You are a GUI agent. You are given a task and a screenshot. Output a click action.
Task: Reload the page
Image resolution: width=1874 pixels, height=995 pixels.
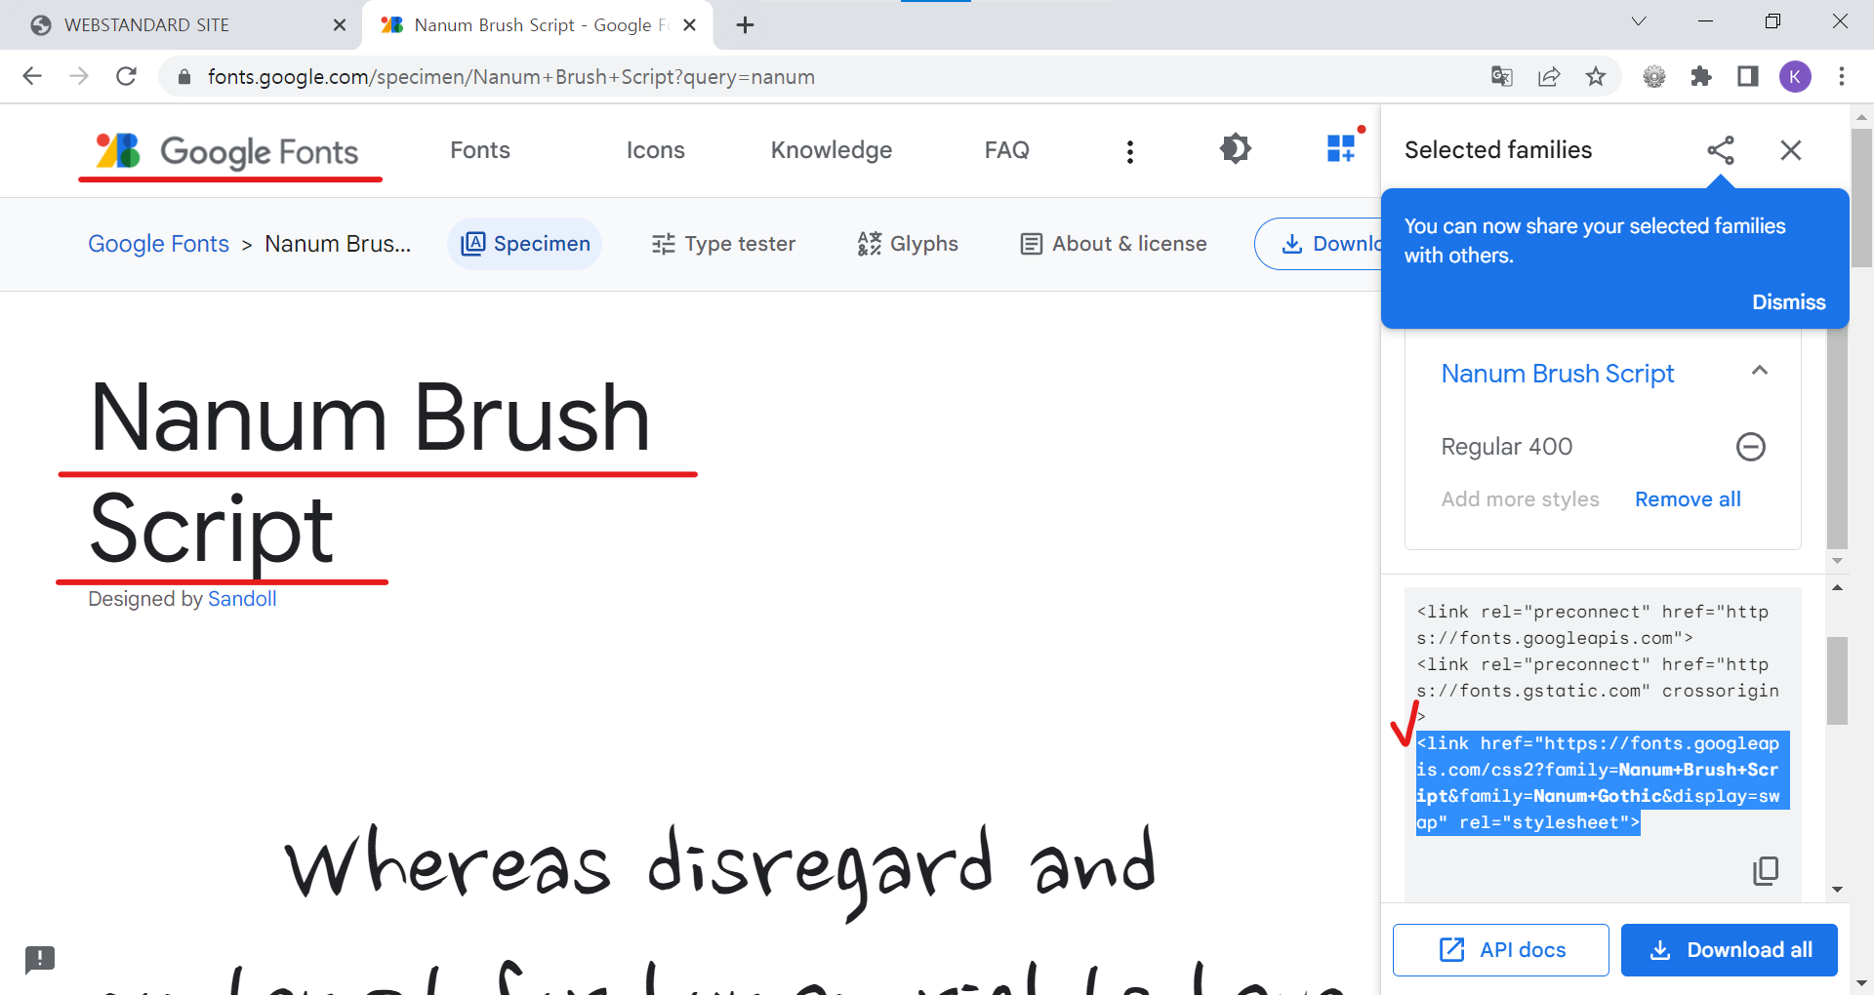(x=126, y=76)
